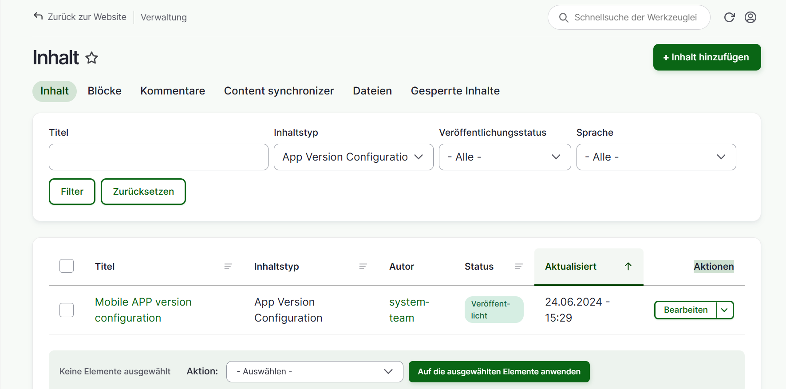Image resolution: width=786 pixels, height=389 pixels.
Task: Click the Aktualisiert sort arrow icon
Action: click(x=628, y=267)
